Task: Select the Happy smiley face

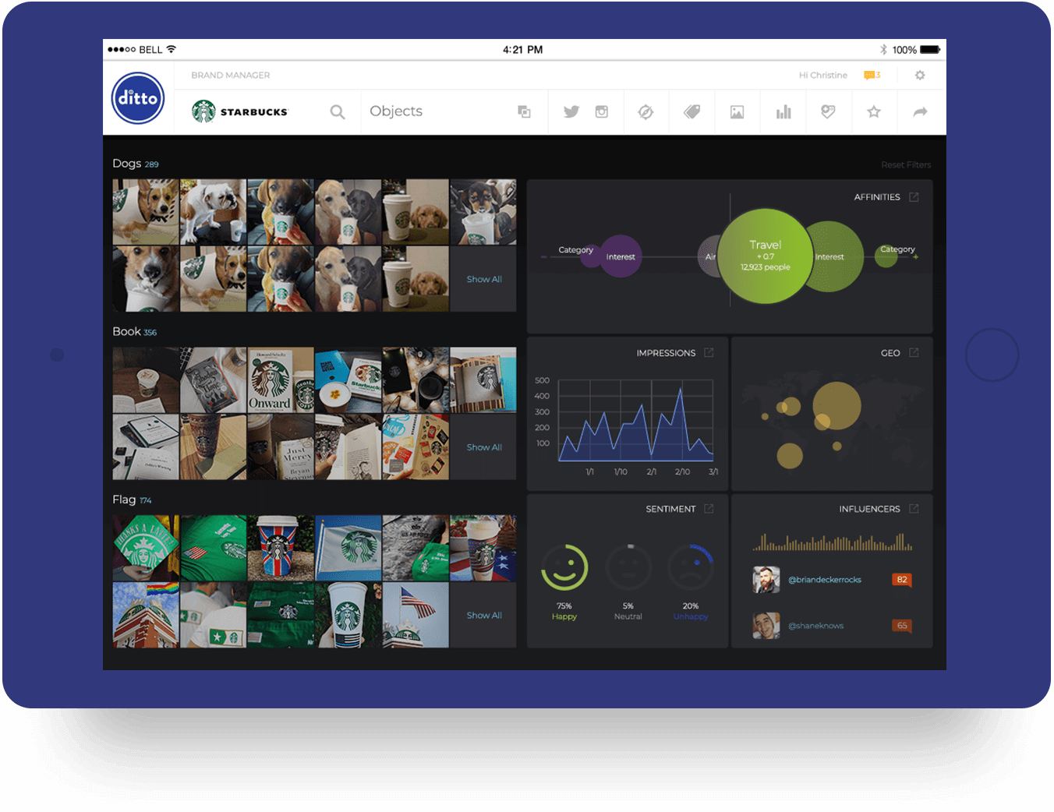Action: [x=564, y=567]
